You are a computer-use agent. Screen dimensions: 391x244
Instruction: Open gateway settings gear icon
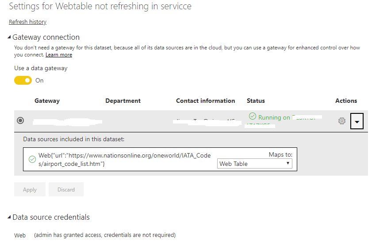[341, 121]
